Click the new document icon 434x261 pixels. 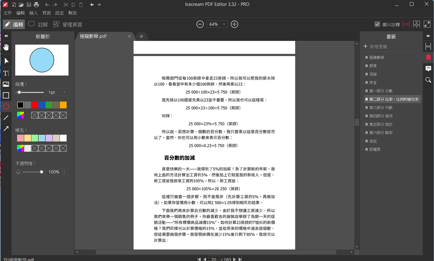(x=14, y=5)
